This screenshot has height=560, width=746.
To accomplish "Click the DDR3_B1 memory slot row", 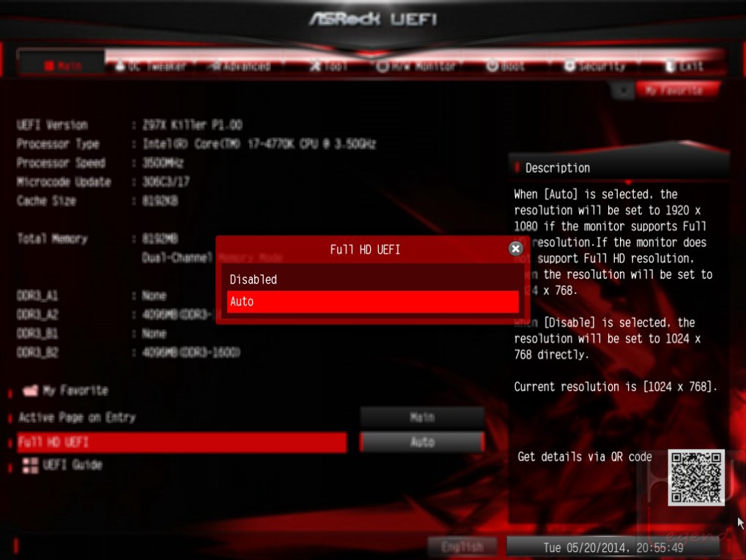I will [92, 334].
